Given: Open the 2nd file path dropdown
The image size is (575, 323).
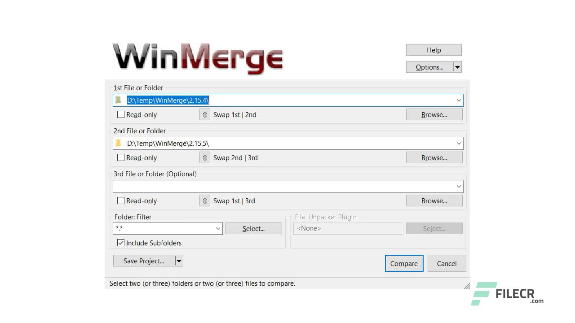Looking at the screenshot, I should tap(458, 143).
